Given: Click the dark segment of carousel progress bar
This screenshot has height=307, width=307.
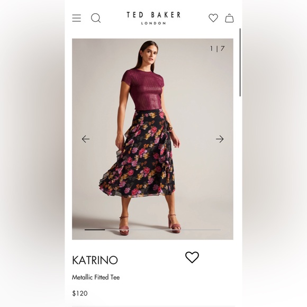Looking at the screenshot, I should (95, 230).
